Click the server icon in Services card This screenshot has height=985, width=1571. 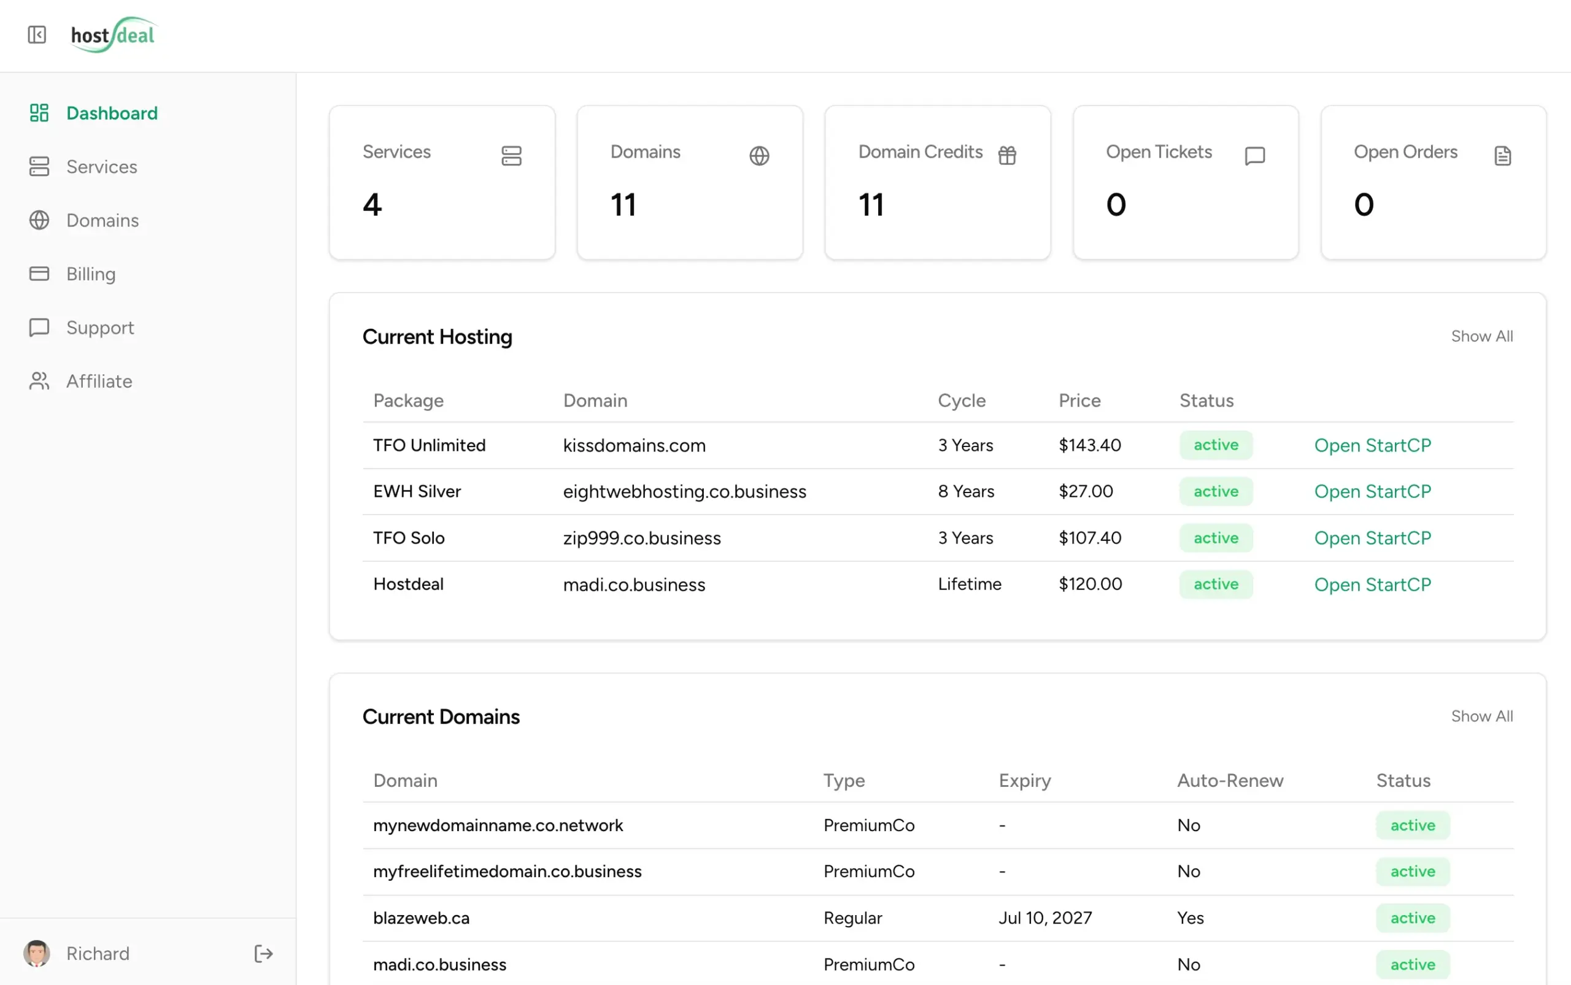(x=512, y=156)
